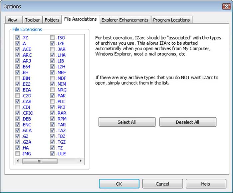This screenshot has width=233, height=193.
Task: Toggle the .MBF checkbox
Action: coord(52,72)
